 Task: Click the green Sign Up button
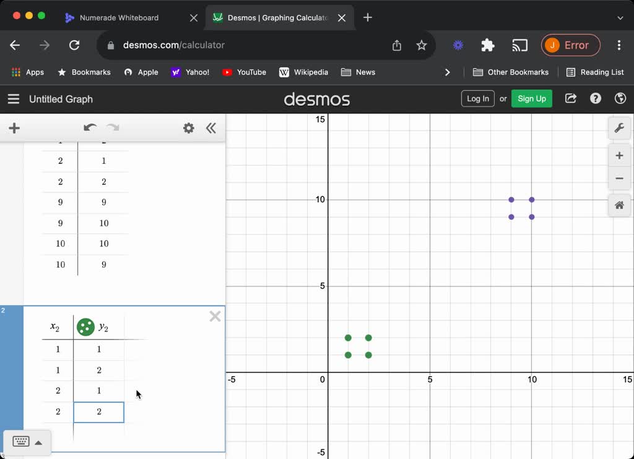point(531,98)
